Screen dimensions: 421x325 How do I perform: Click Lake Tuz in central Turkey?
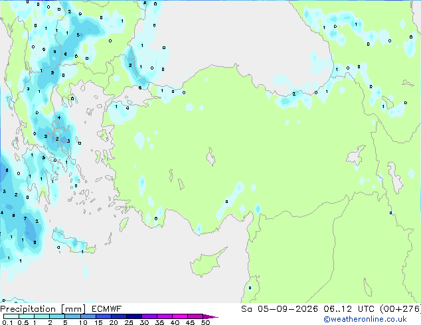point(210,157)
